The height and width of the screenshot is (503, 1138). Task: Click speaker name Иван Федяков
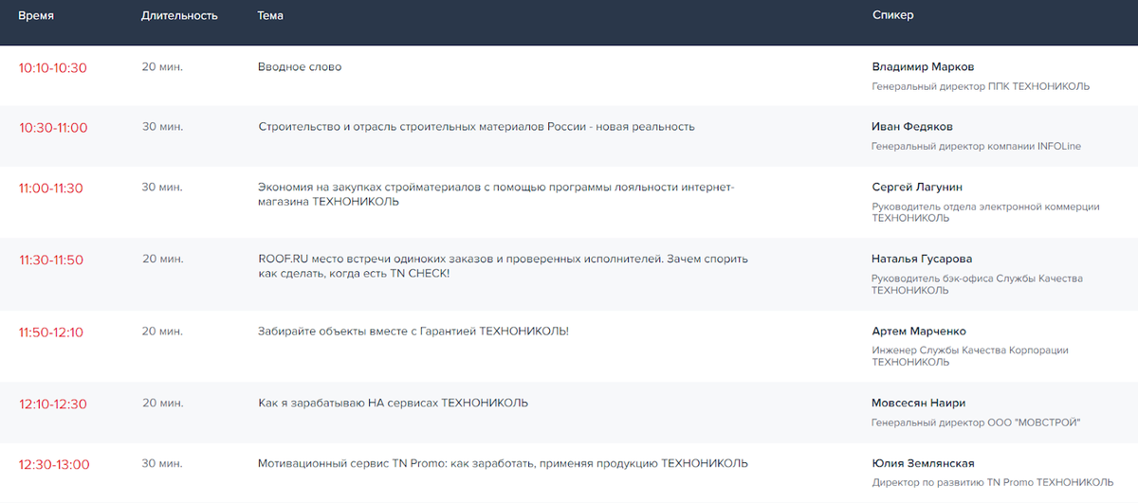(x=912, y=127)
